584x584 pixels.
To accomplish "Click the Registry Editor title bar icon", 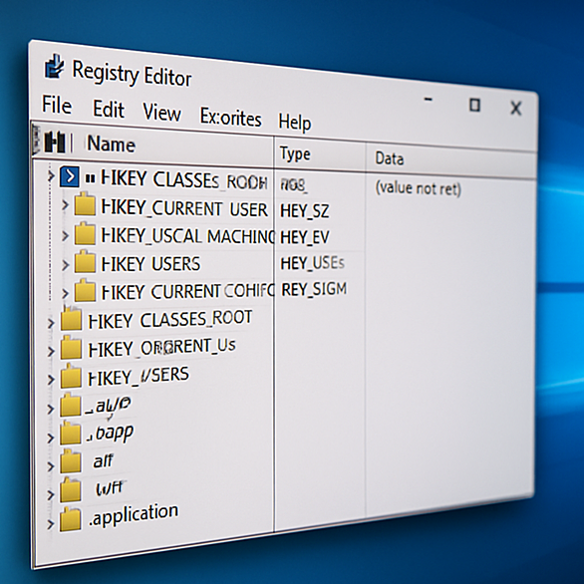I will (x=55, y=67).
